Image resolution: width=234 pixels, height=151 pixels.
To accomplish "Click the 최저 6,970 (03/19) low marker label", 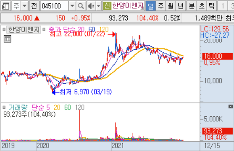I will [x=86, y=92].
